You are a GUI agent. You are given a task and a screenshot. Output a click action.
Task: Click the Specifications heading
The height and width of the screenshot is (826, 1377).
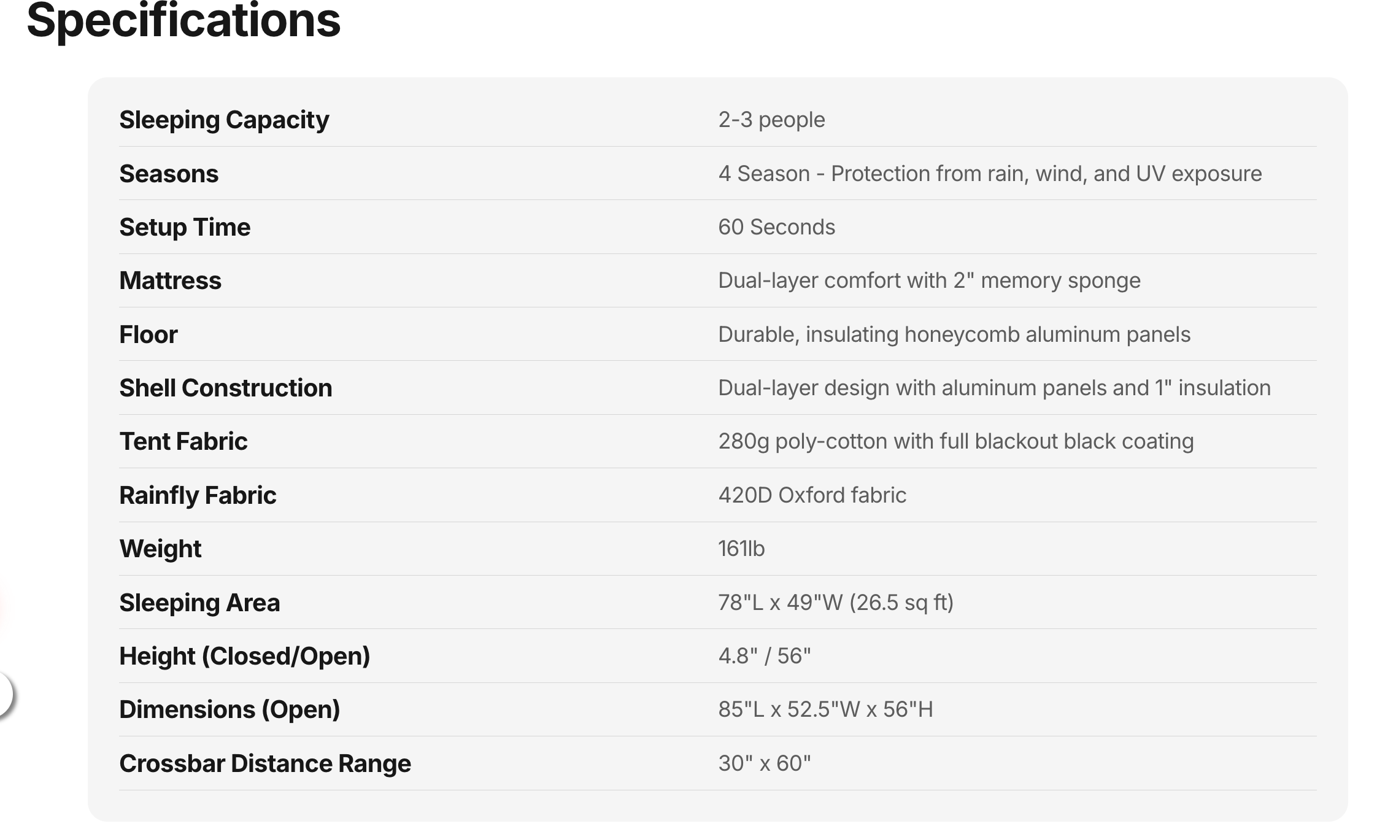[x=183, y=21]
